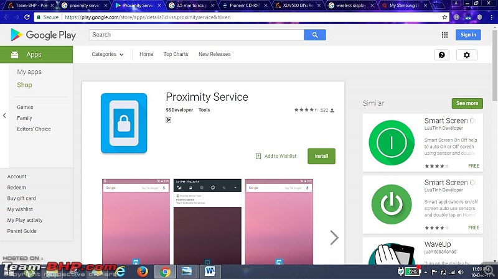Switch to the My Samsung J7 tab
The height and width of the screenshot is (279, 498).
[404, 6]
